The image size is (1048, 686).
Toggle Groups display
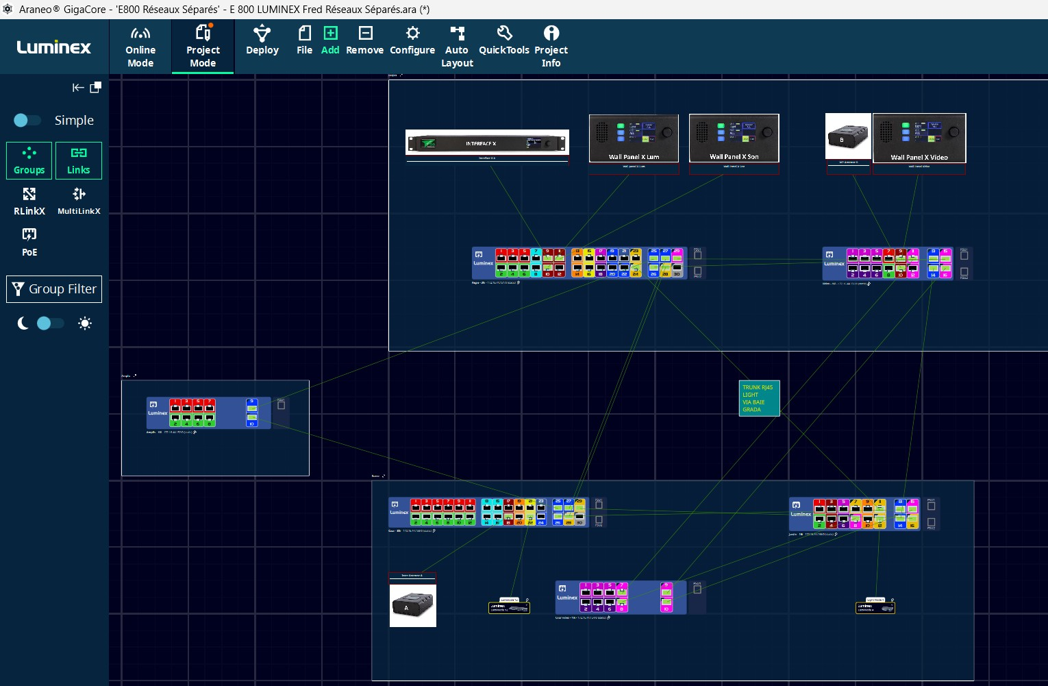[29, 160]
